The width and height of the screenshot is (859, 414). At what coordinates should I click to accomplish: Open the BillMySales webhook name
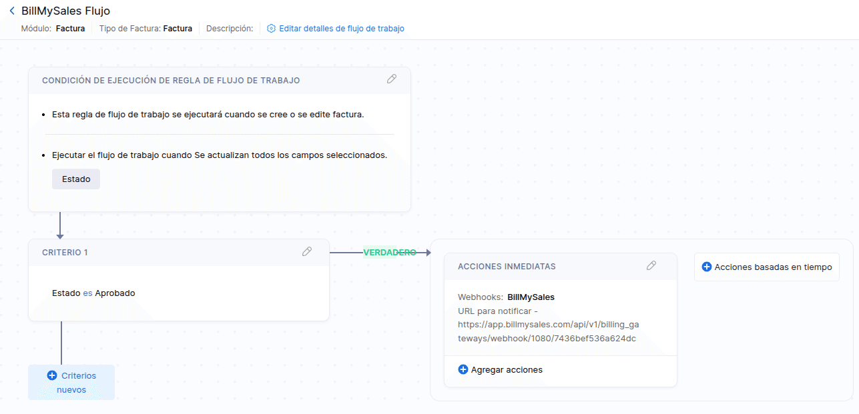coord(531,297)
